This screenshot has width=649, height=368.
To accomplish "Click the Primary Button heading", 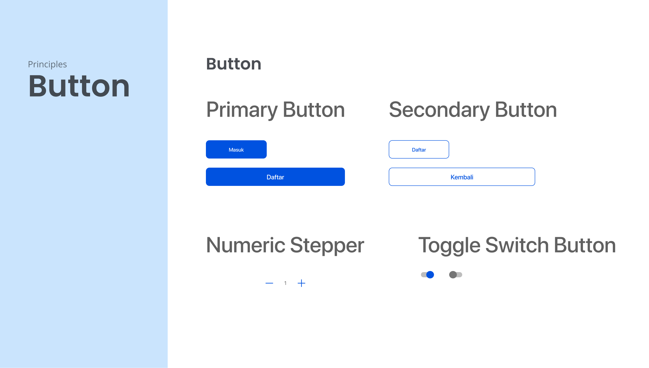I will tap(275, 110).
